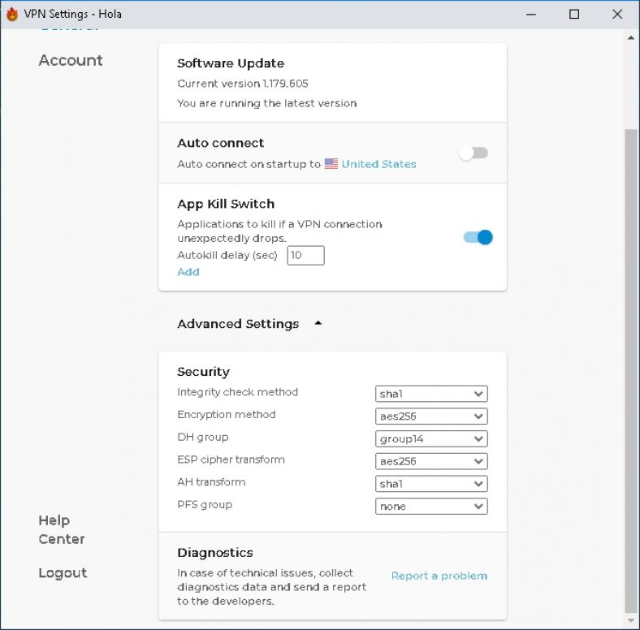The width and height of the screenshot is (640, 630).
Task: Click the United States flag icon
Action: click(331, 164)
